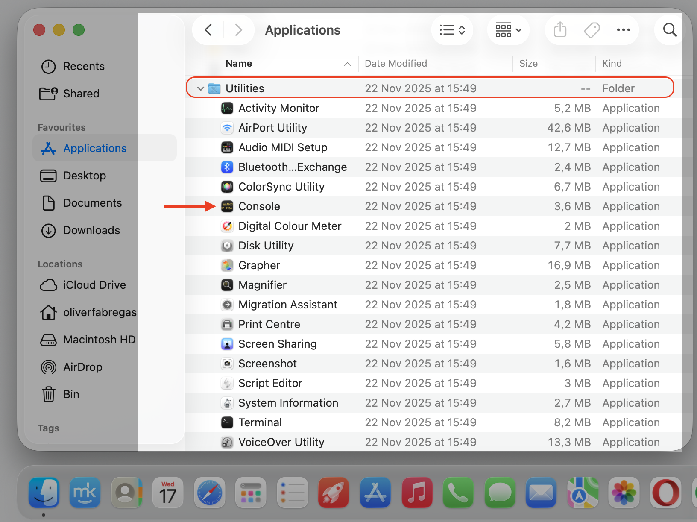This screenshot has height=522, width=697.
Task: Select the Grapher app icon
Action: (227, 265)
